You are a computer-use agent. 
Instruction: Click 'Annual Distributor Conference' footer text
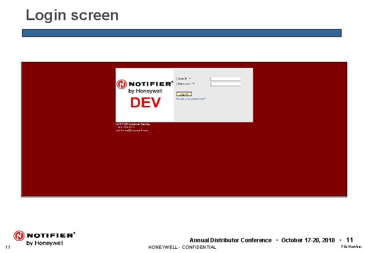[x=230, y=240]
